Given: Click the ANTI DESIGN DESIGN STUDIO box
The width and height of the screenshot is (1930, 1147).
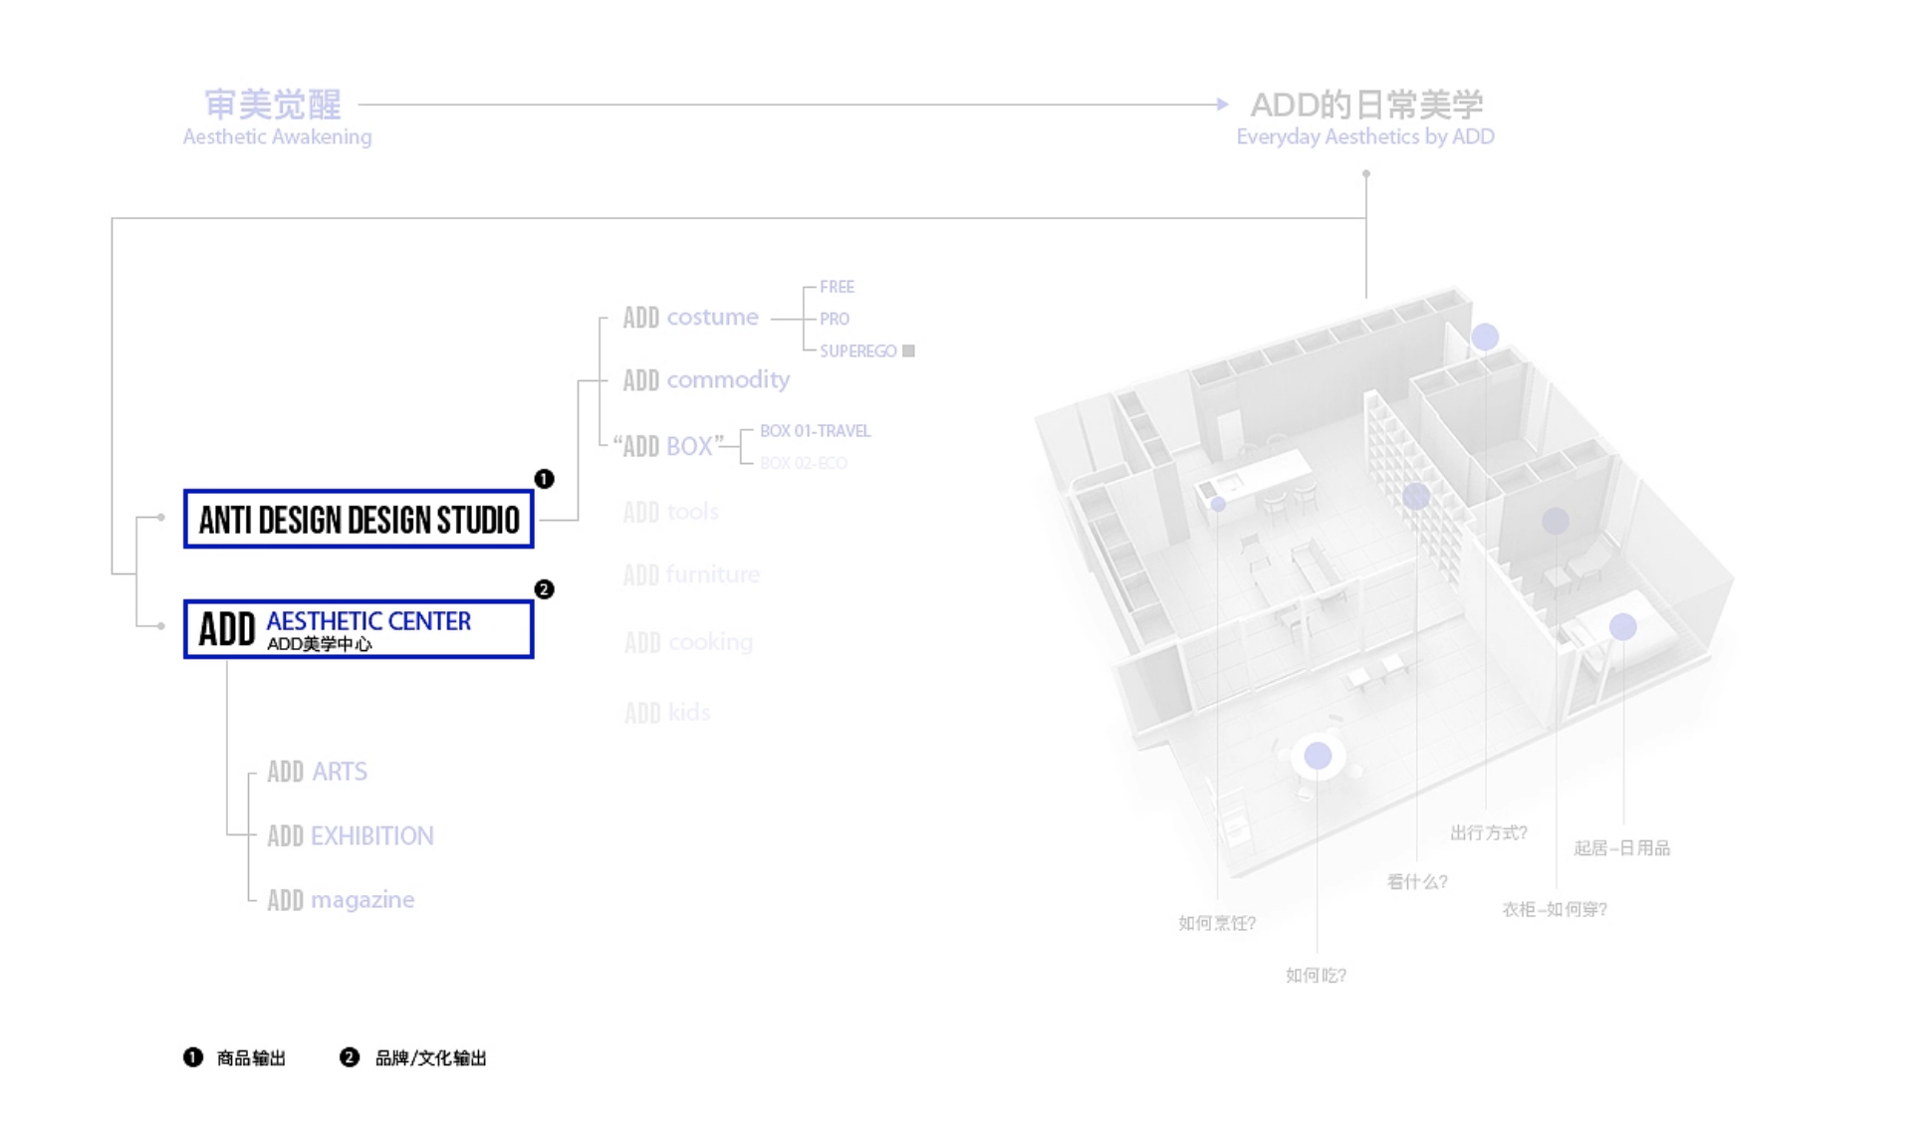Looking at the screenshot, I should pos(359,519).
